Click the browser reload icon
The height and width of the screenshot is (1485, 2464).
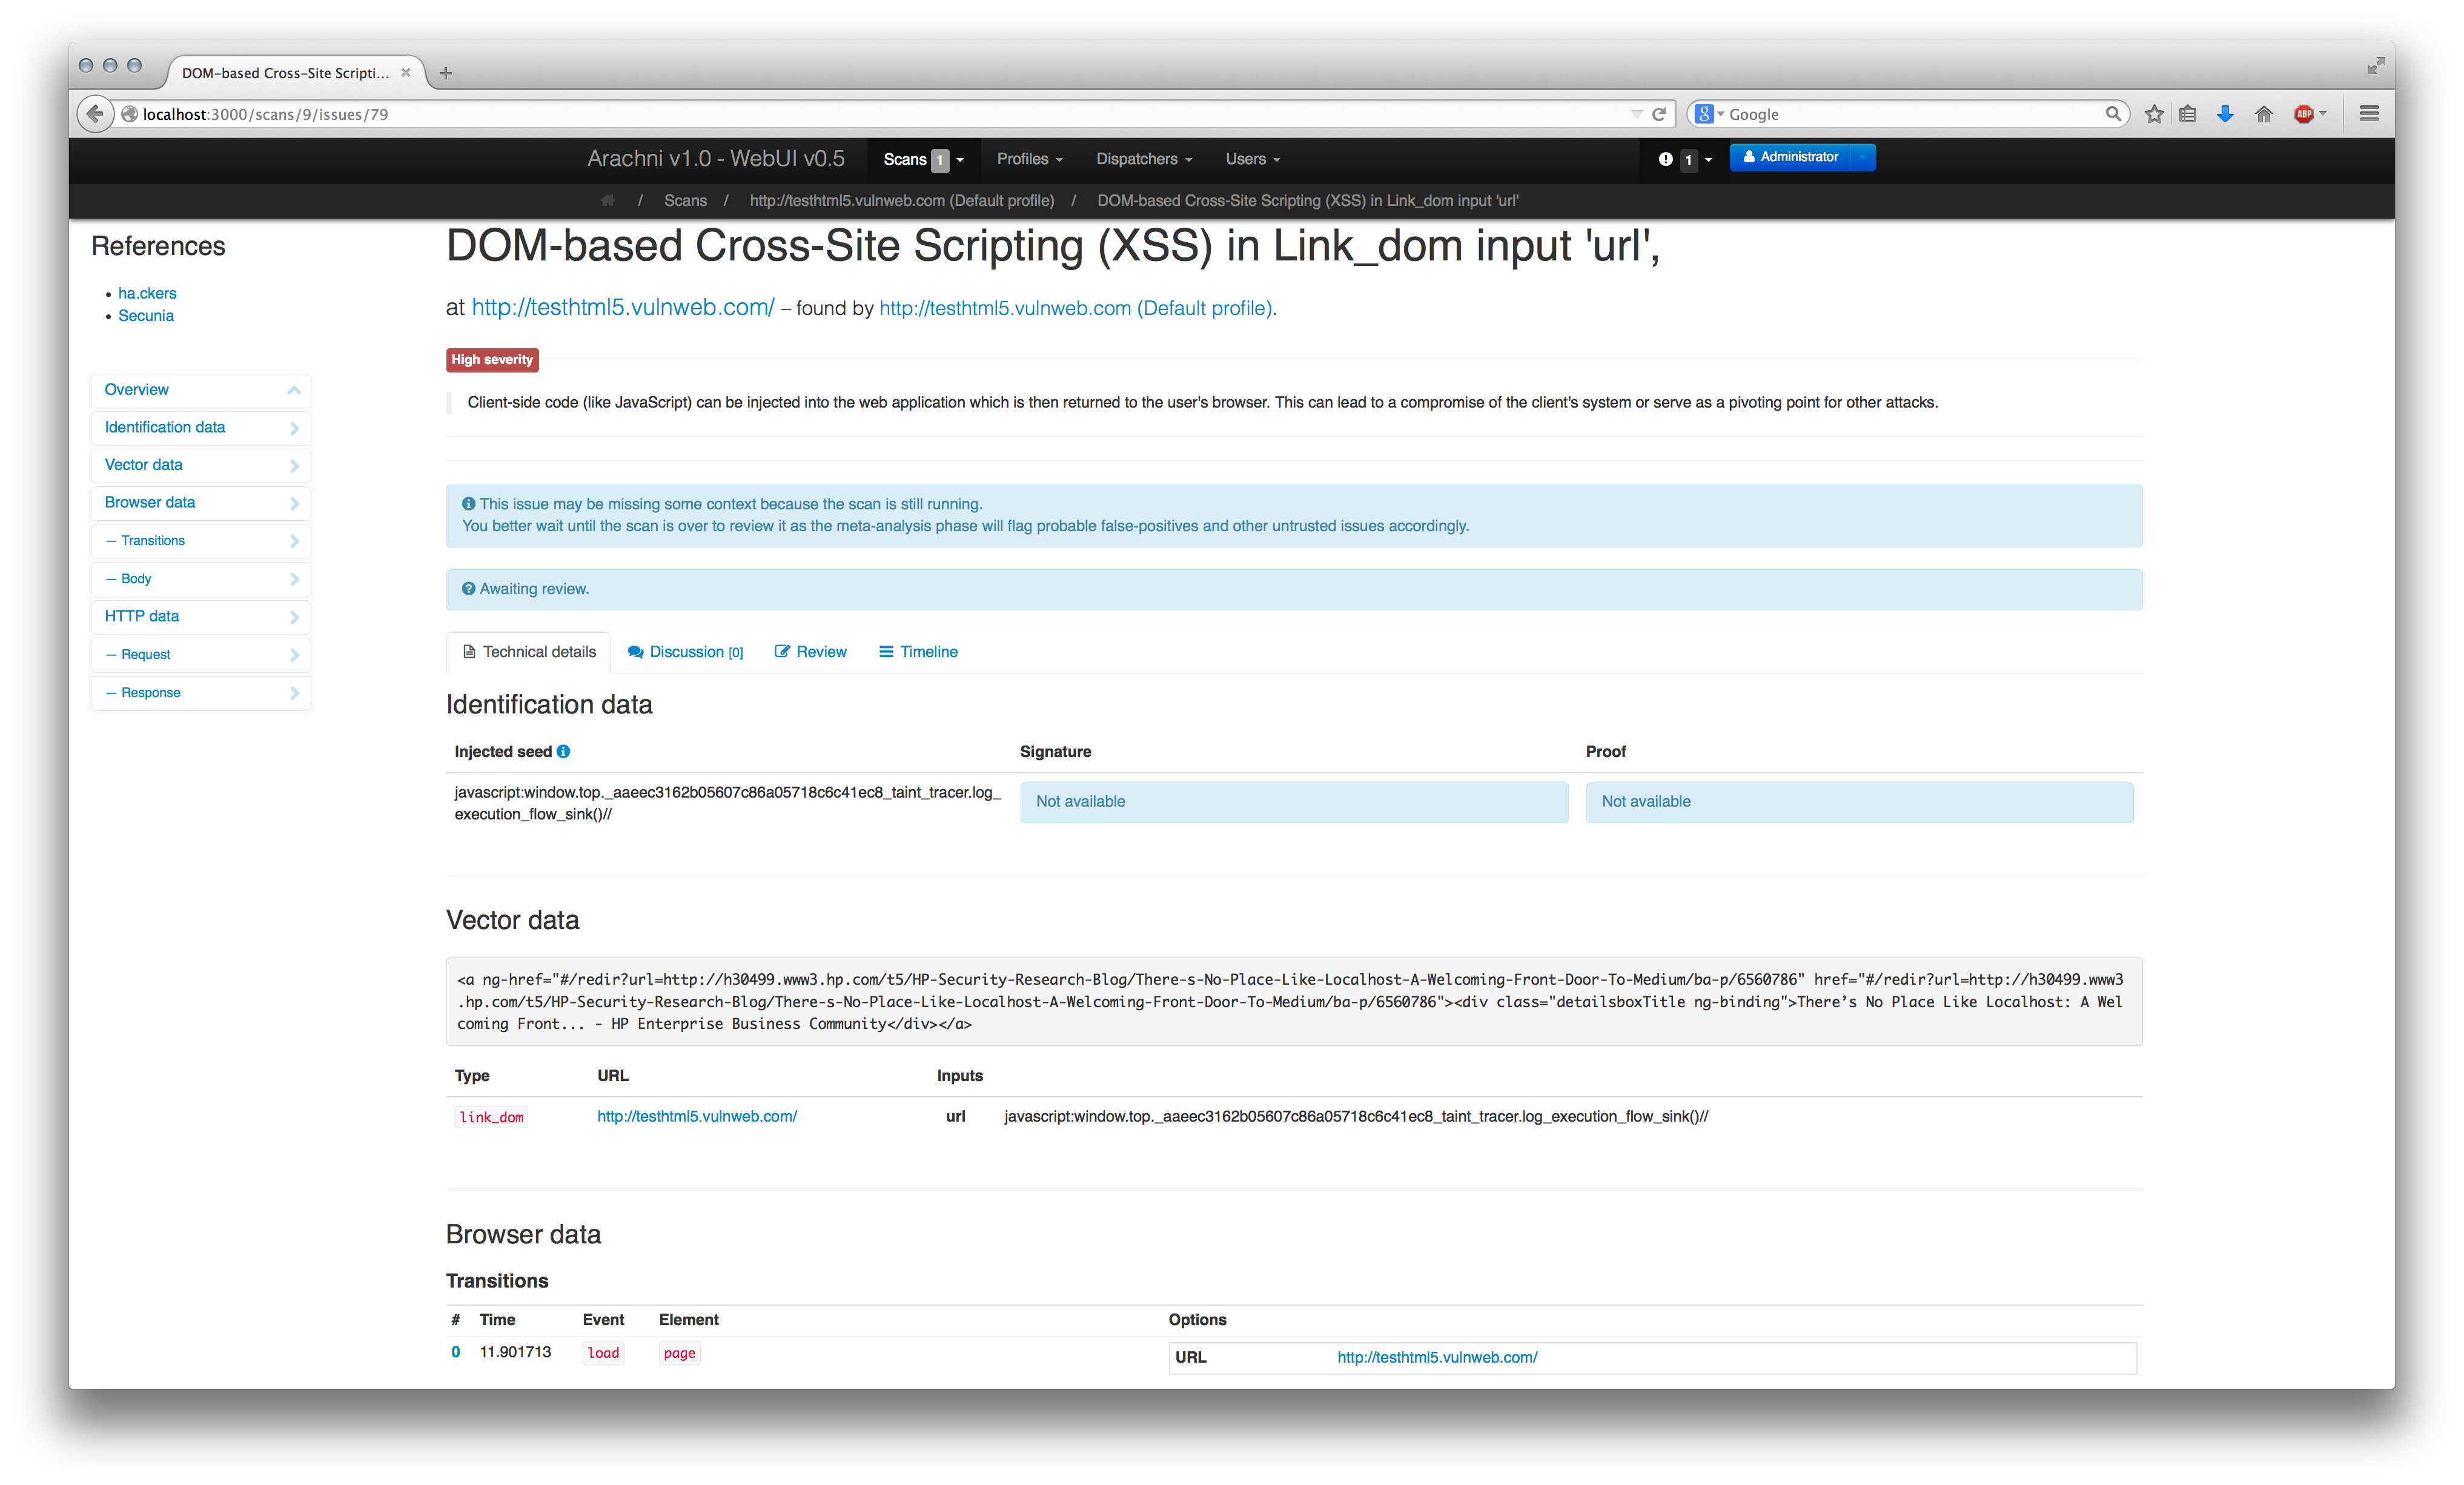1659,114
